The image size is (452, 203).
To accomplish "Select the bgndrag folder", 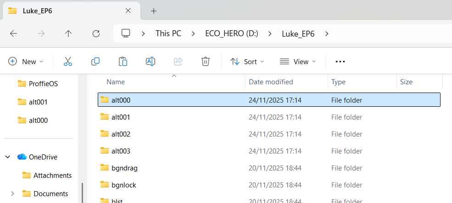I will coord(124,168).
